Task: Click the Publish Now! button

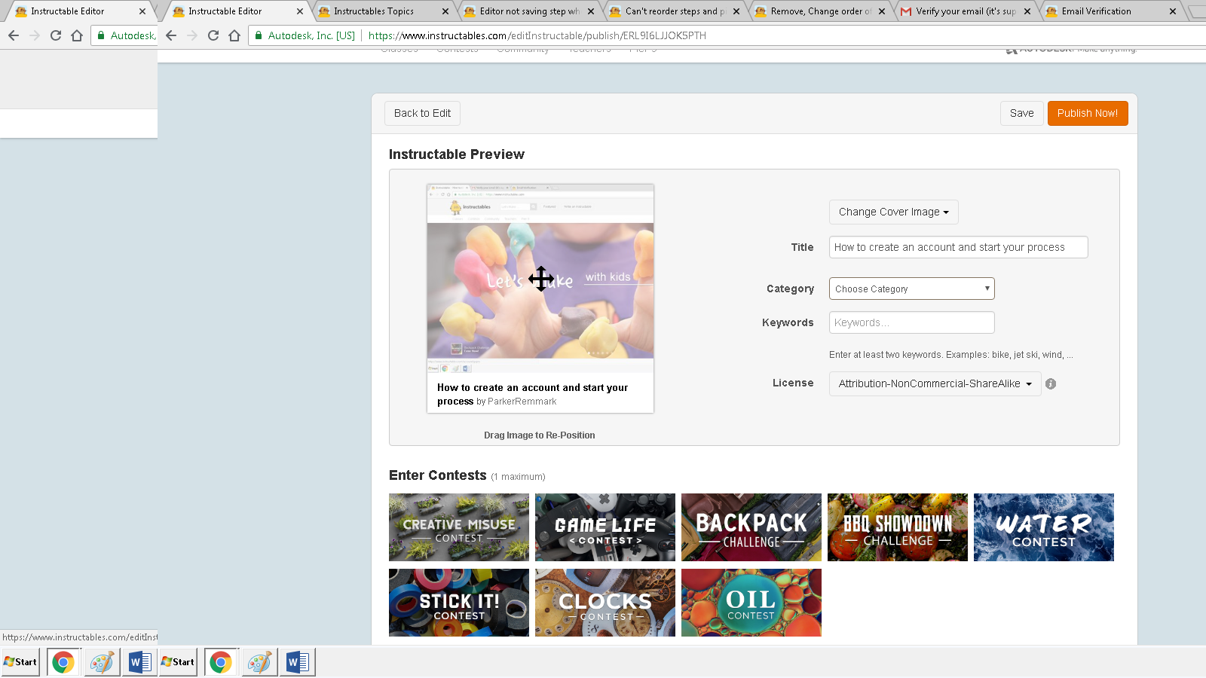Action: [1088, 113]
